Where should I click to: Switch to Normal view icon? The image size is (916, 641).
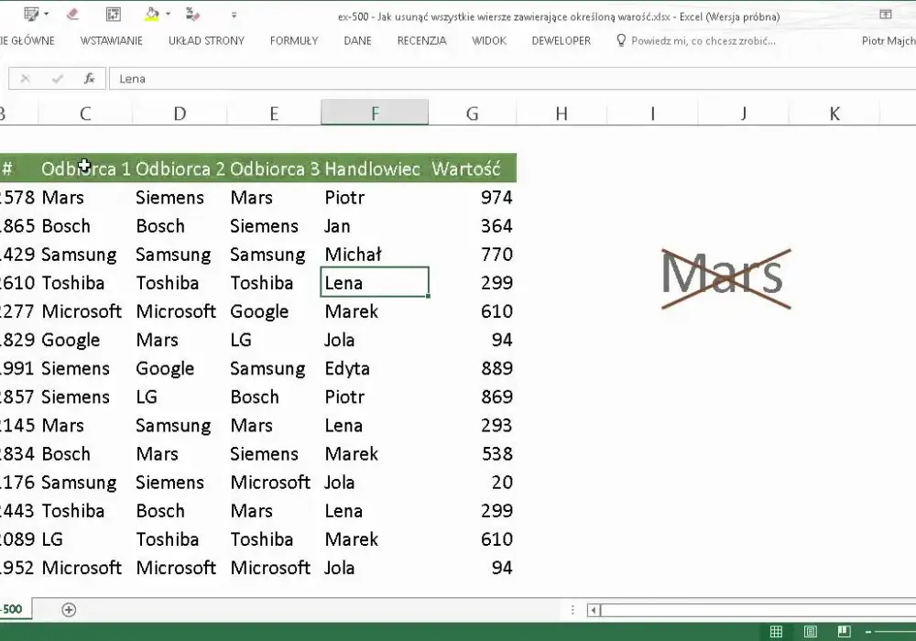pyautogui.click(x=776, y=631)
